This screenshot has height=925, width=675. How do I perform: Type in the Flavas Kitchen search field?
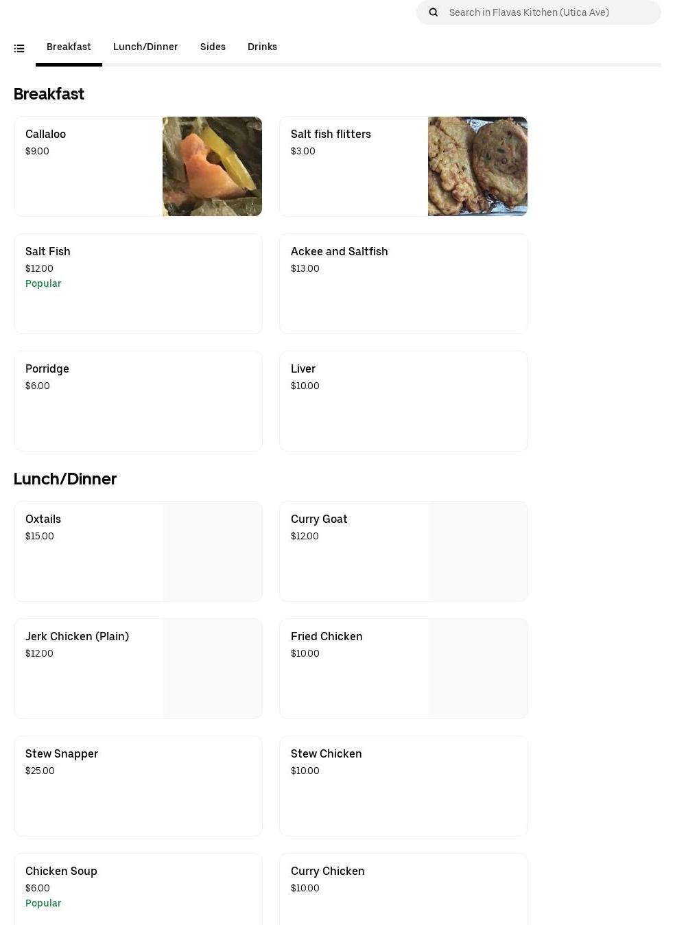(x=549, y=12)
